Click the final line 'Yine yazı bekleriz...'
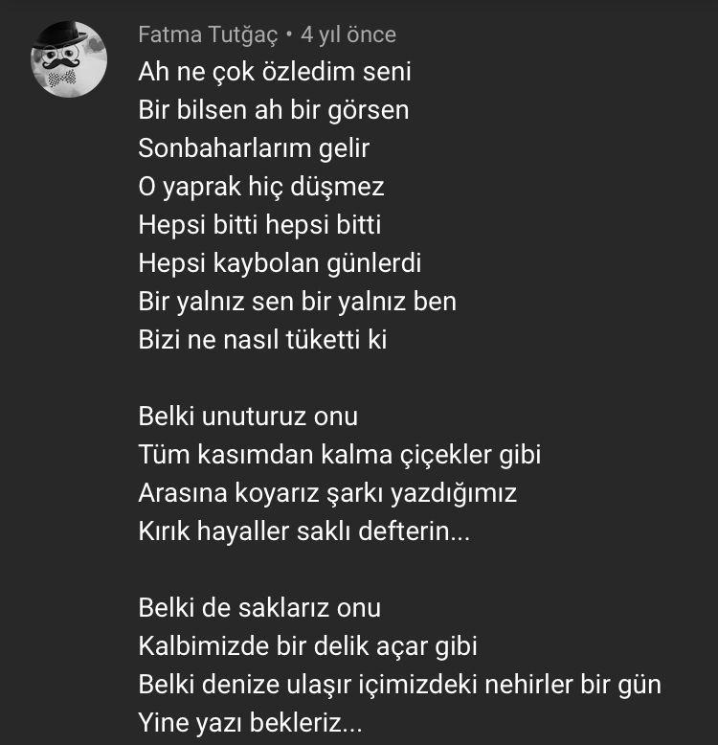 coord(250,723)
